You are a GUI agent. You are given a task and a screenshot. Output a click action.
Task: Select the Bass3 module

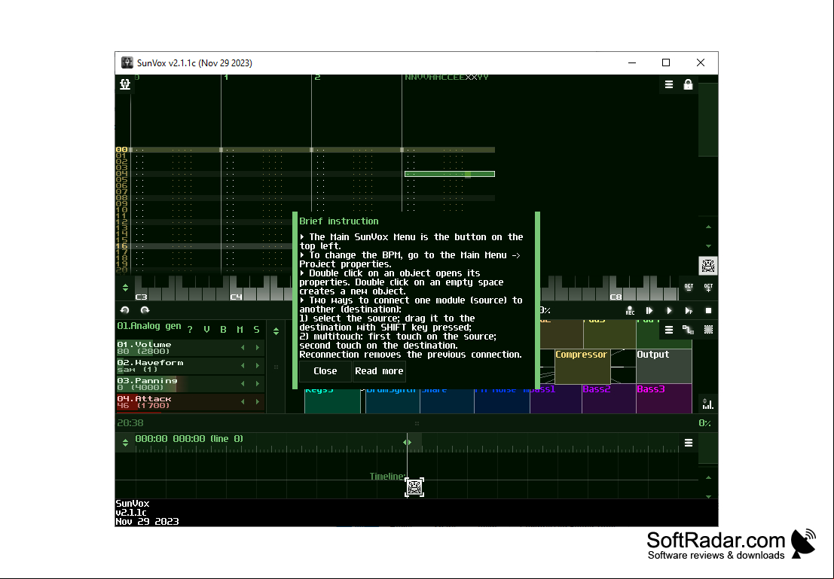(664, 399)
